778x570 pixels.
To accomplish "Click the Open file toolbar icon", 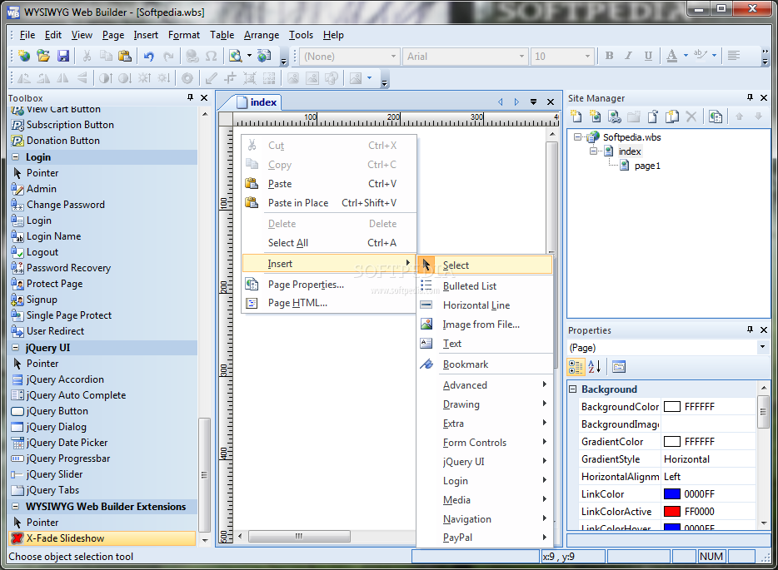I will pos(43,56).
